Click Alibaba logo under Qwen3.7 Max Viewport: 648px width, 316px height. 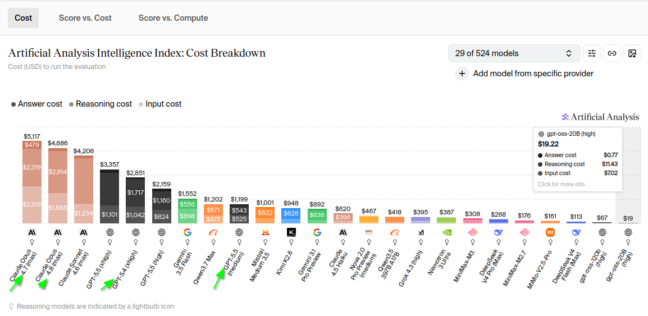pyautogui.click(x=213, y=232)
